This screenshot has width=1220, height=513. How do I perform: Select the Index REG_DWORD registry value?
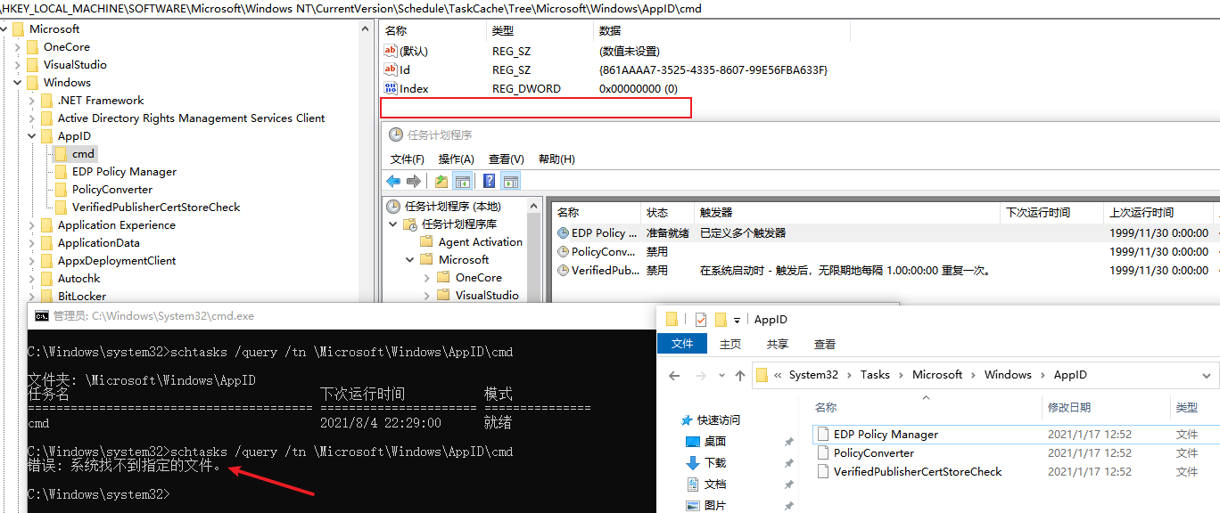(414, 89)
